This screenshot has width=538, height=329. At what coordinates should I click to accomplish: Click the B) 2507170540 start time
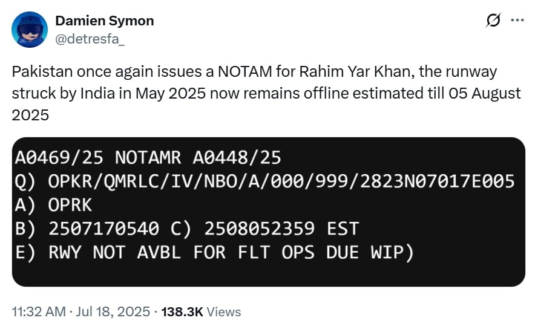[87, 229]
